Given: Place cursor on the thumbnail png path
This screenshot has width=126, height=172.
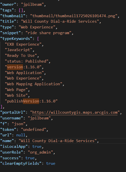Looking at the screenshot, I should click(74, 16).
